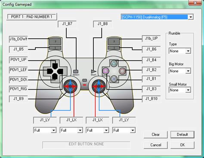Select the J1_B9 mapping field
The image size is (204, 158).
point(18,99)
